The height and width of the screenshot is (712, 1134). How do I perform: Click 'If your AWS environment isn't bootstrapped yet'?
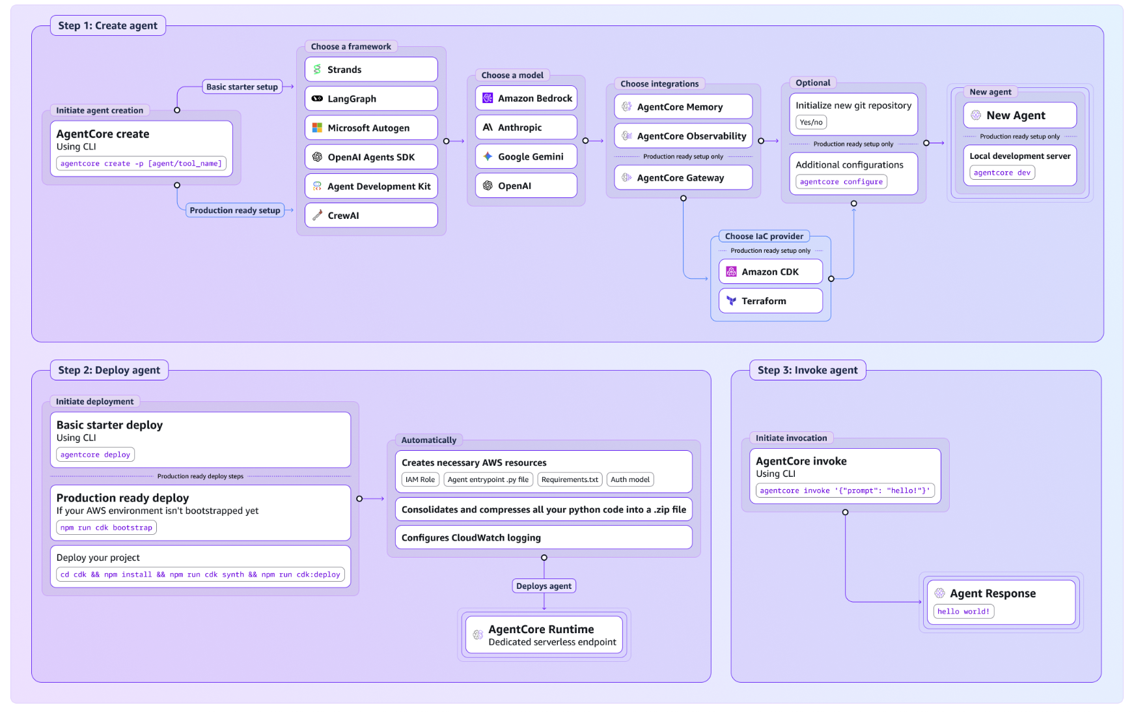pos(158,511)
